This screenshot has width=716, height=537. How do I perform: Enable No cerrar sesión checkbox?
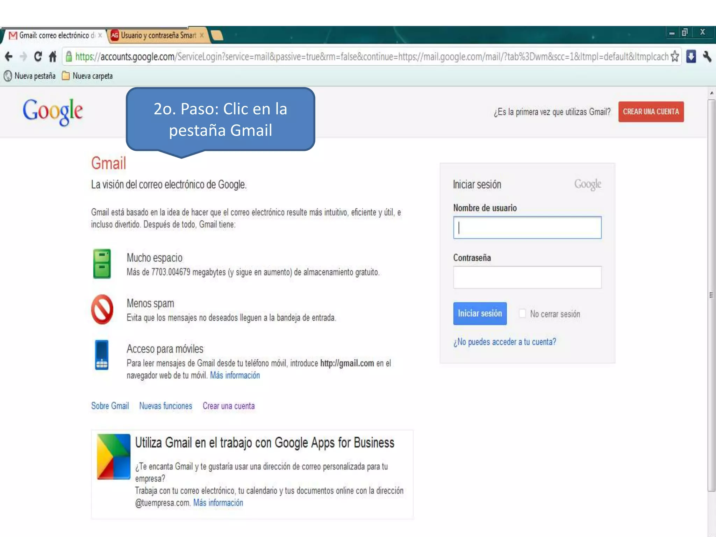coord(522,313)
